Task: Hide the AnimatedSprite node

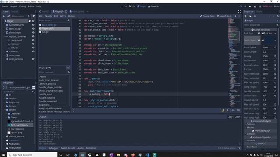Action: click(33, 25)
